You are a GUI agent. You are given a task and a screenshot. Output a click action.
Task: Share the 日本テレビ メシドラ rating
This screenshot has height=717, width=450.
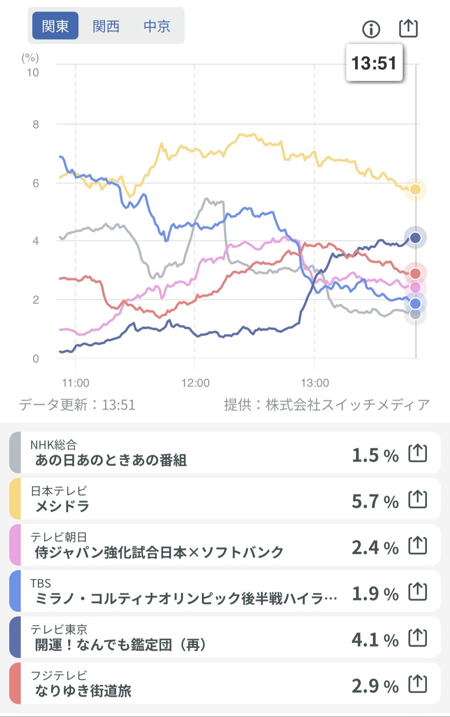pos(418,499)
